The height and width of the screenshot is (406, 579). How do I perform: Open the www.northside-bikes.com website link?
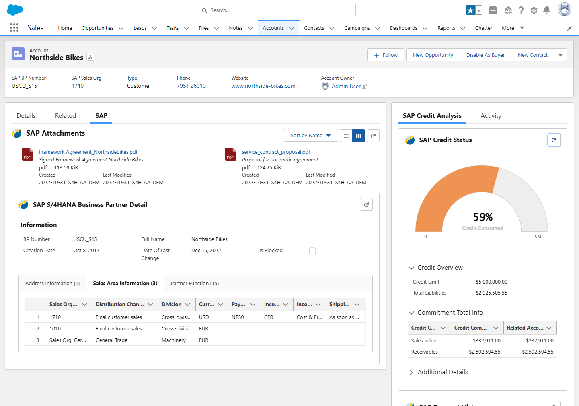point(263,86)
